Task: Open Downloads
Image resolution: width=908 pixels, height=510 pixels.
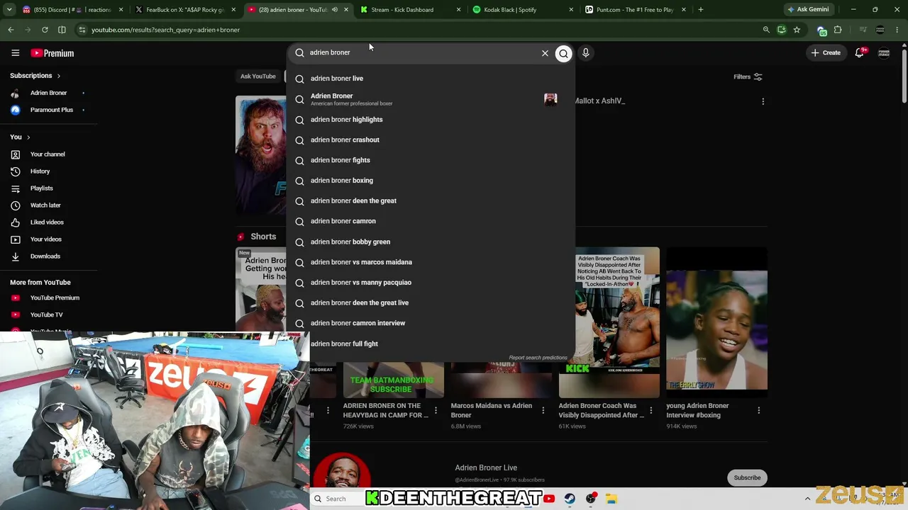Action: coord(45,256)
